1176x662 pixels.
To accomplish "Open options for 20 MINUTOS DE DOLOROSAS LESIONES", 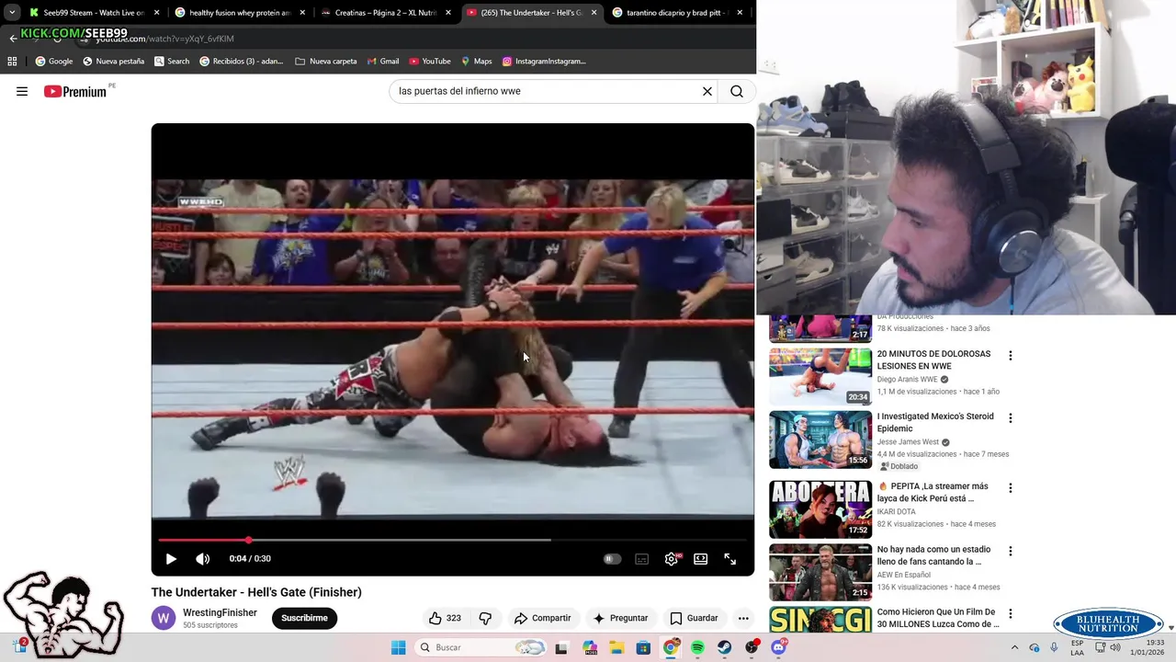I will click(x=1011, y=356).
